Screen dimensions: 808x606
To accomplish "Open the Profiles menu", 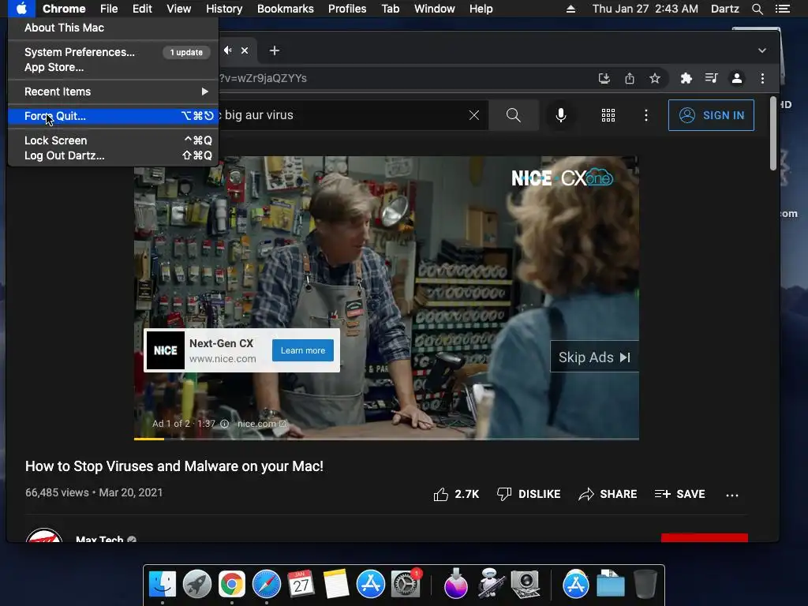I will 347,9.
